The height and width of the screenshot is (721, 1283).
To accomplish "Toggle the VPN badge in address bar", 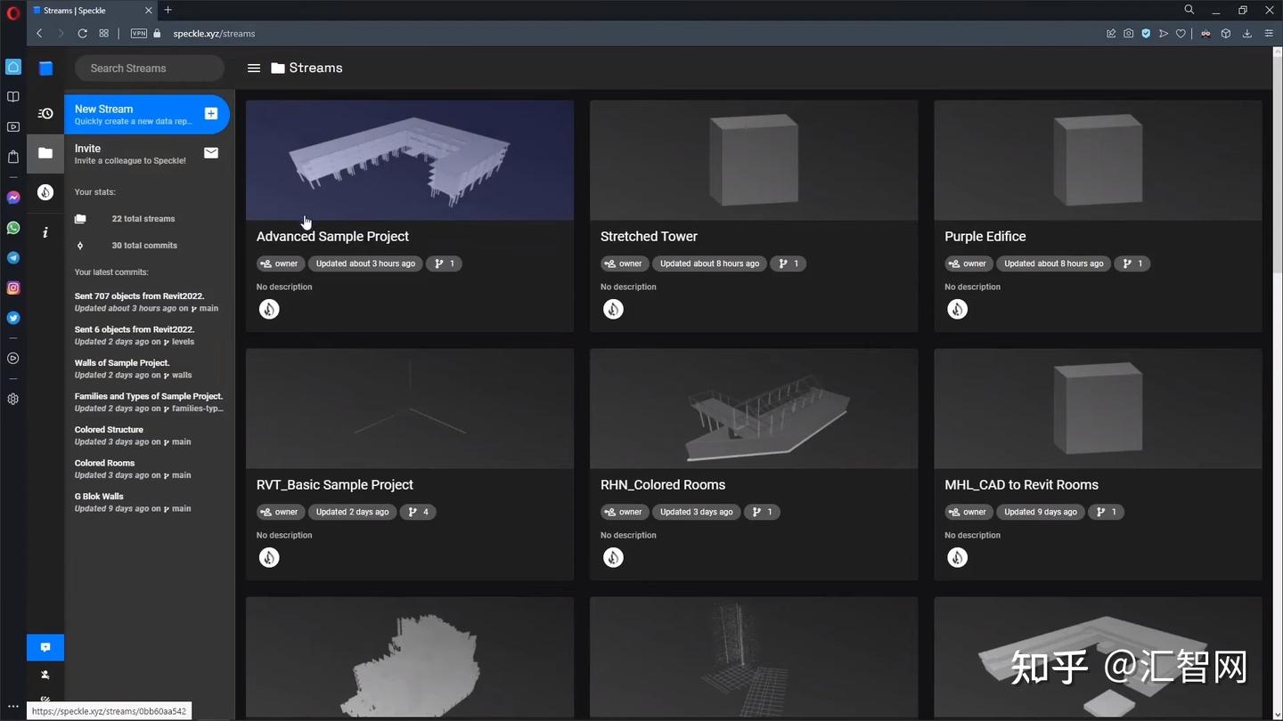I will click(x=139, y=33).
